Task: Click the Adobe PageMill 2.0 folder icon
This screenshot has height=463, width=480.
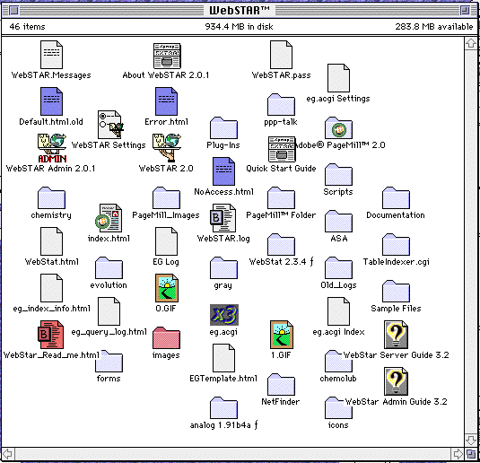Action: [338, 128]
